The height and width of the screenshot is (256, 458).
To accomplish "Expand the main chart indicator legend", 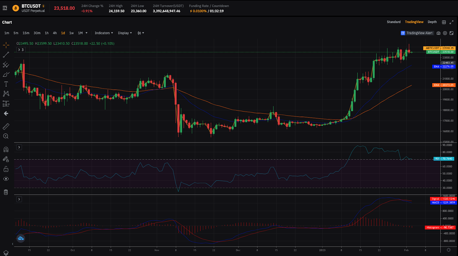I will [21, 50].
